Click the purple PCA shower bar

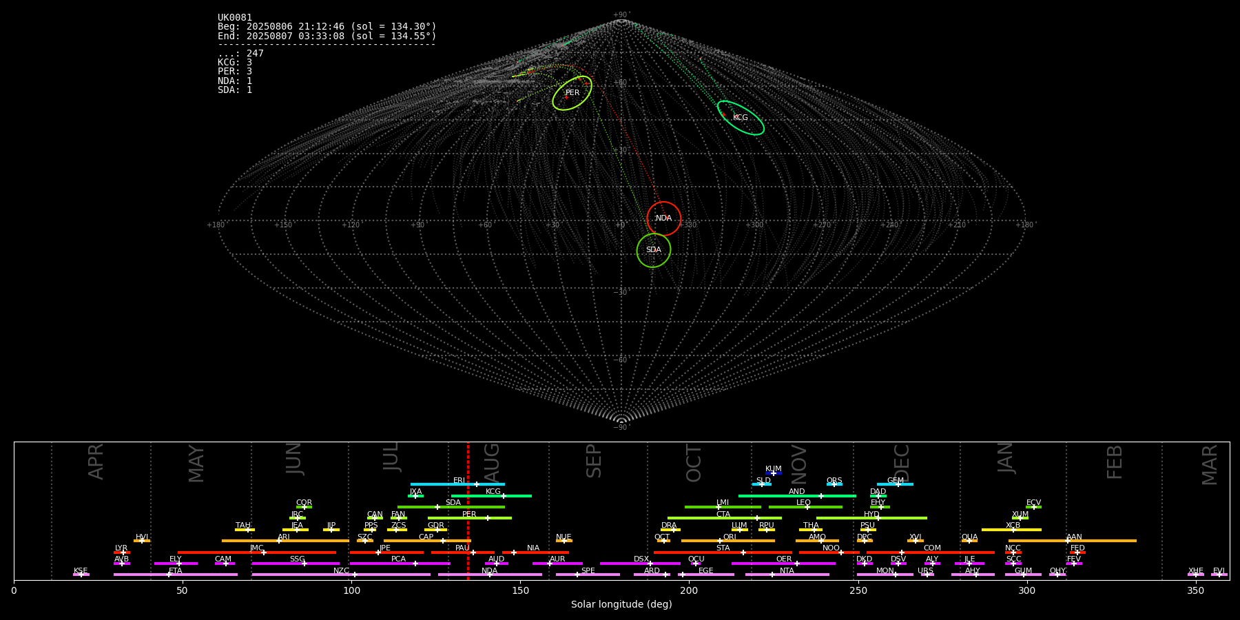pyautogui.click(x=400, y=564)
